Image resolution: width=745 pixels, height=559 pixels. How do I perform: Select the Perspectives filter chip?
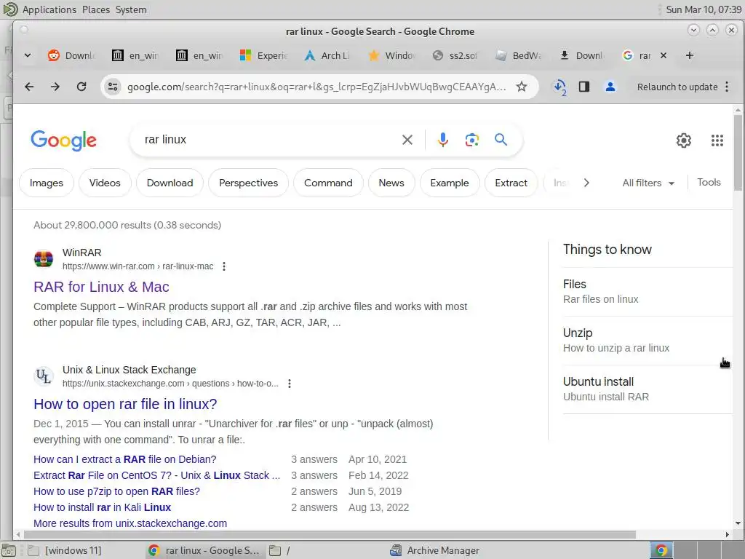[249, 183]
